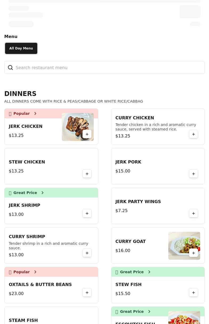Add Curry Chicken with plus button

click(x=194, y=134)
